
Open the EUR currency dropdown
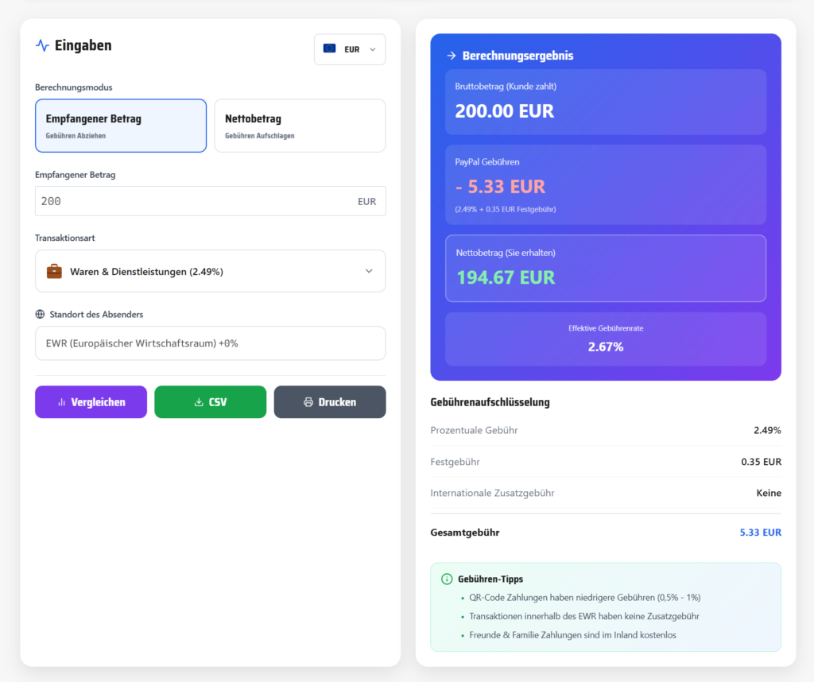(350, 49)
